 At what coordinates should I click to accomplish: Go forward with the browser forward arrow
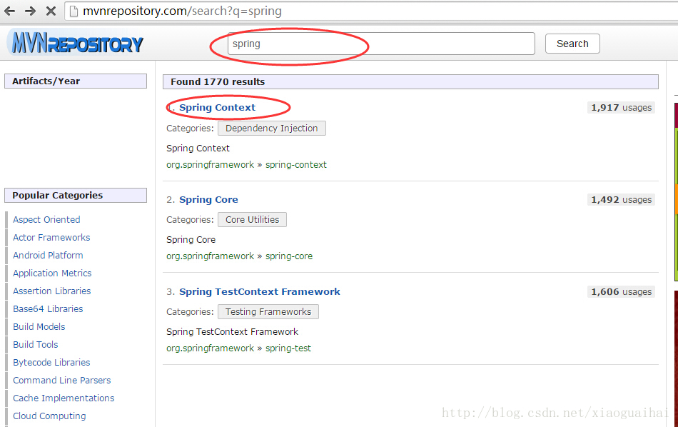click(x=30, y=11)
